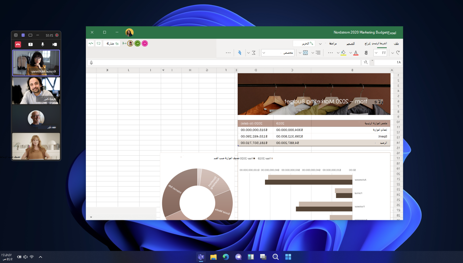The height and width of the screenshot is (263, 463).
Task: Apply bold formatting with the B icon
Action: click(x=366, y=53)
